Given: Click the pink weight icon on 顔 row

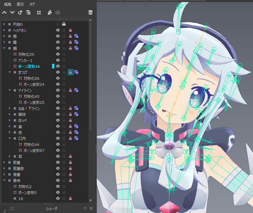Looking at the screenshot, I should (70, 48).
